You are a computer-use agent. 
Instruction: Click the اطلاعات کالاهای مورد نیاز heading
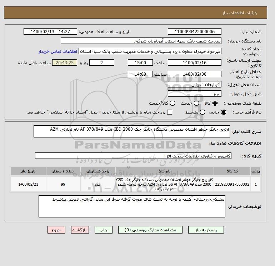click(235, 143)
